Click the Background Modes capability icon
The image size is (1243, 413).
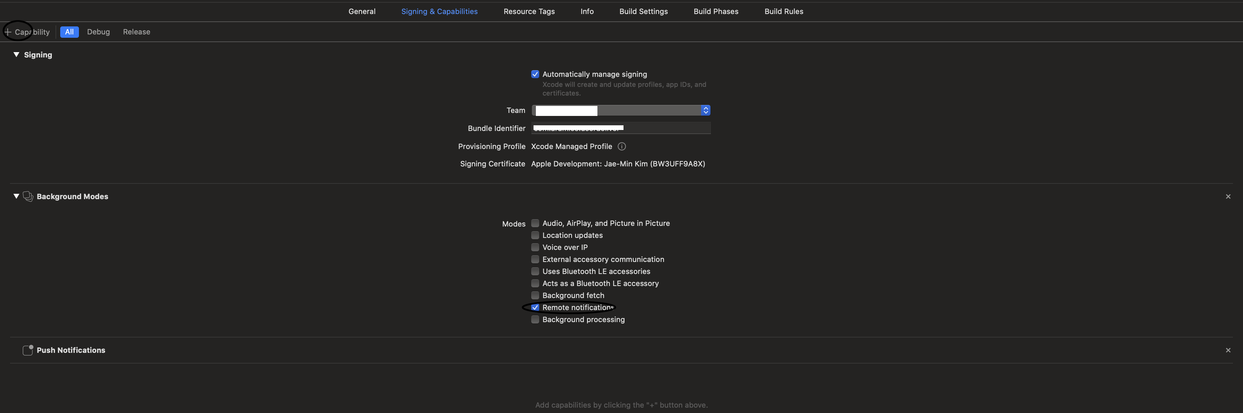click(28, 196)
